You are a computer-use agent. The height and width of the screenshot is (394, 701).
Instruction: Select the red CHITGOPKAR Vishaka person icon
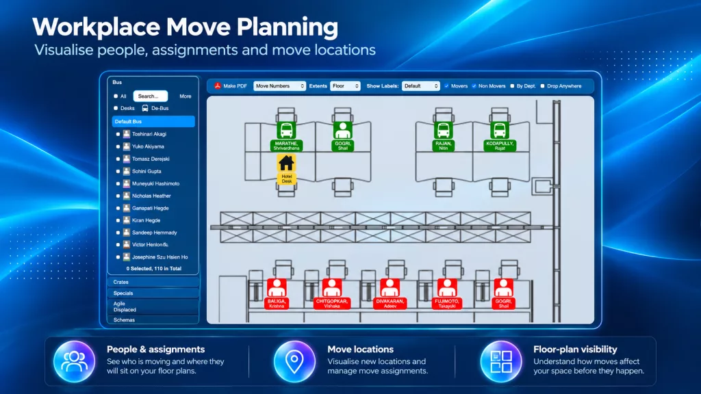[332, 288]
